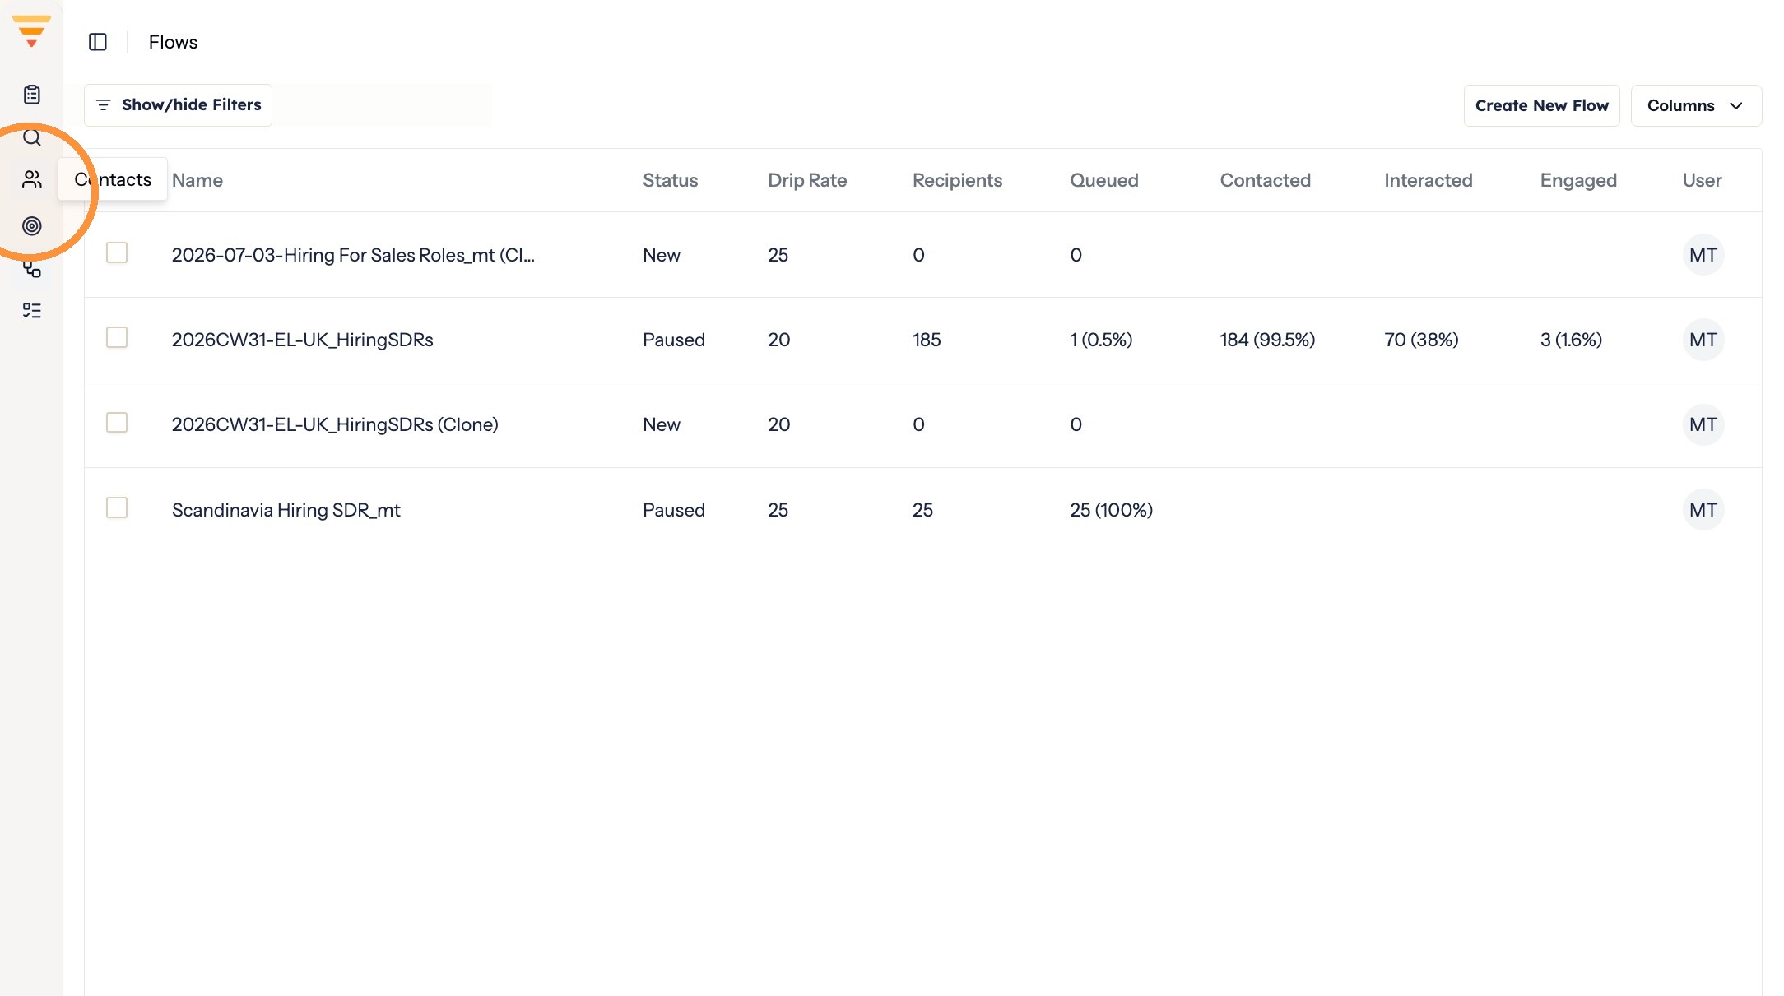Open flow 2026-07-03-Hiring For Sales Roles_mt

353,255
